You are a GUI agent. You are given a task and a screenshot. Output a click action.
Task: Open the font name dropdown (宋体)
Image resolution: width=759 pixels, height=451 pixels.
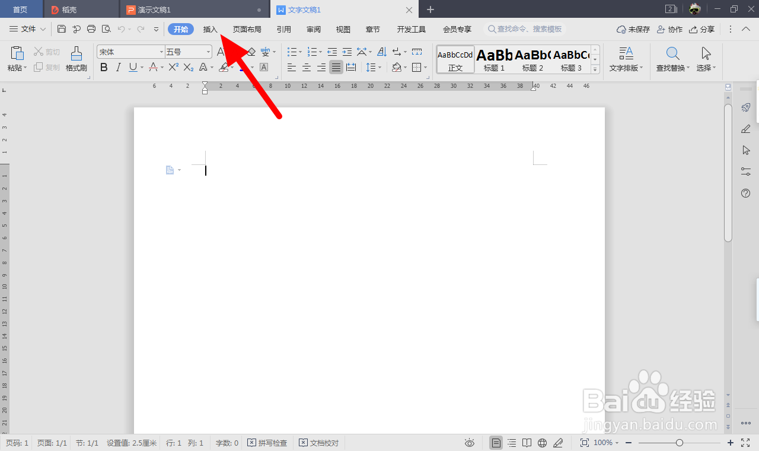tap(161, 52)
